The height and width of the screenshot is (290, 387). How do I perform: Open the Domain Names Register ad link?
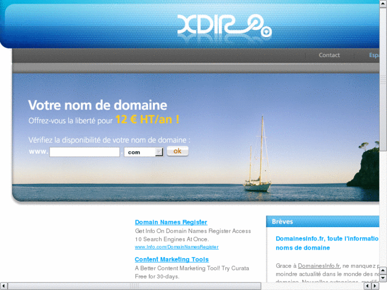tap(171, 222)
